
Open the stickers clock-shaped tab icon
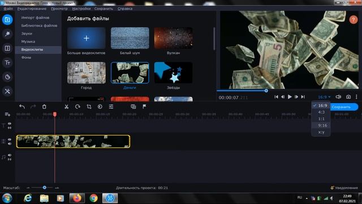[7, 77]
